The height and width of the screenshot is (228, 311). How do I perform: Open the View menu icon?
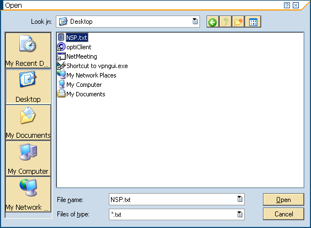pos(253,22)
